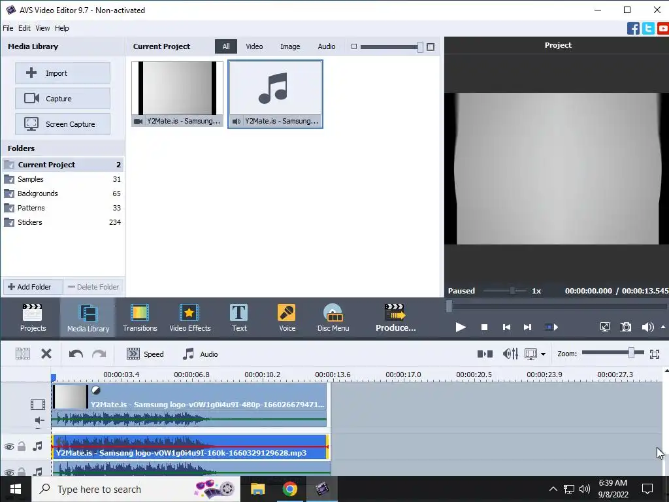Select the Patterns folder
Image resolution: width=669 pixels, height=502 pixels.
pos(63,208)
